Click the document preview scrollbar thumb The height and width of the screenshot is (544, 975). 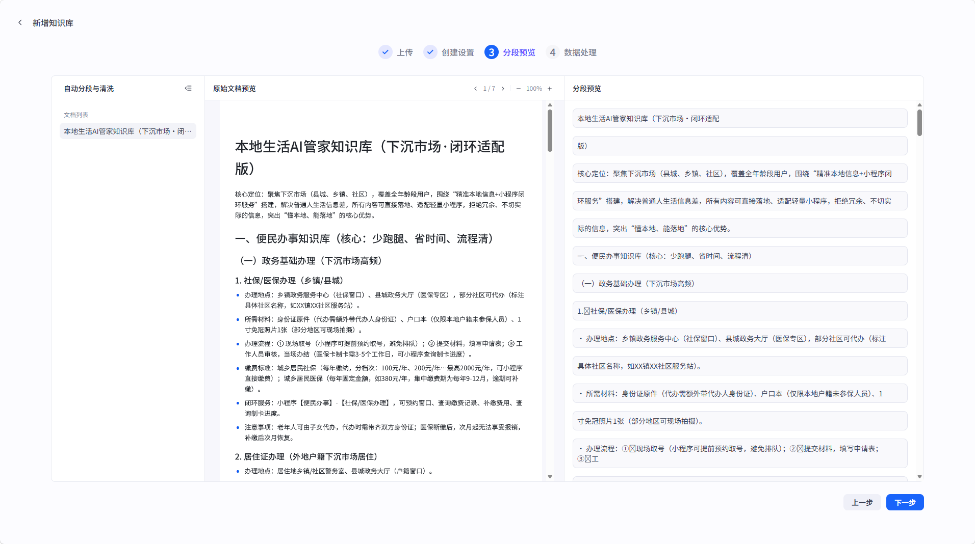pyautogui.click(x=550, y=130)
